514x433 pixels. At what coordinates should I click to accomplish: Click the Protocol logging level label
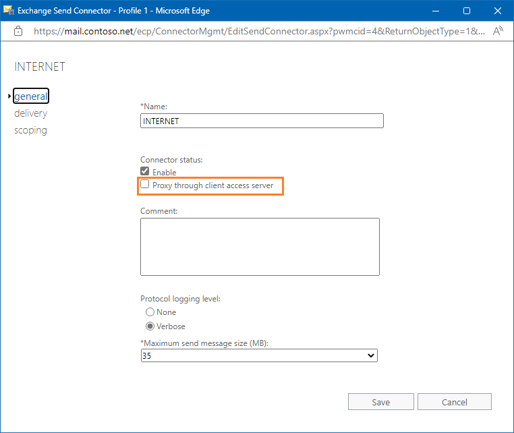pyautogui.click(x=180, y=299)
